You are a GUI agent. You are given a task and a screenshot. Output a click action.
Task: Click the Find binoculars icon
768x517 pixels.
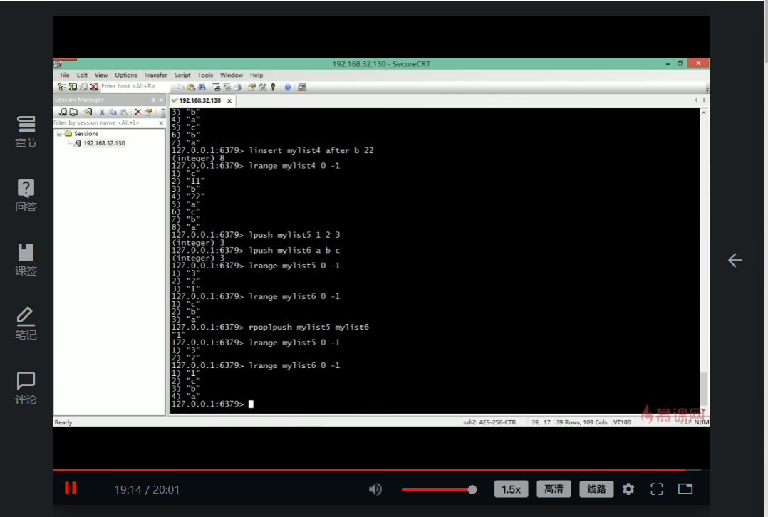click(x=202, y=87)
